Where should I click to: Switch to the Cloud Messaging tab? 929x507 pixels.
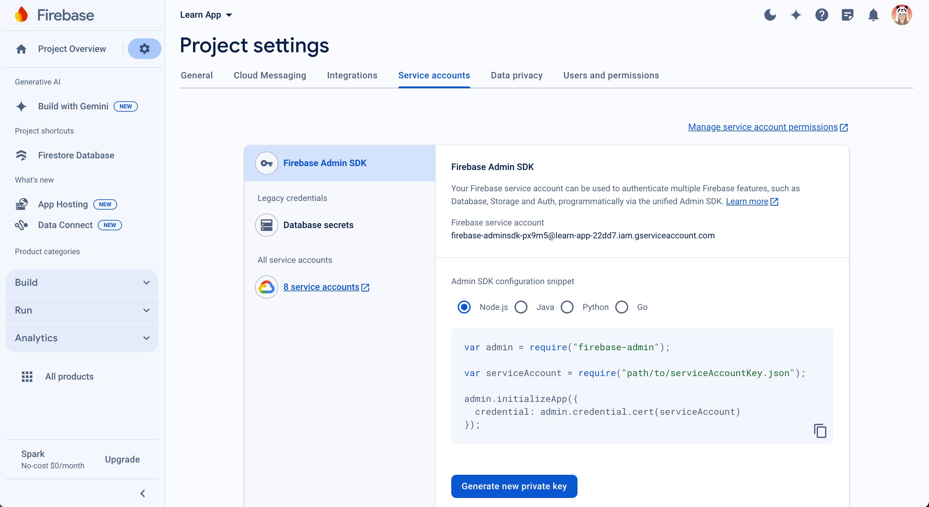(x=270, y=75)
